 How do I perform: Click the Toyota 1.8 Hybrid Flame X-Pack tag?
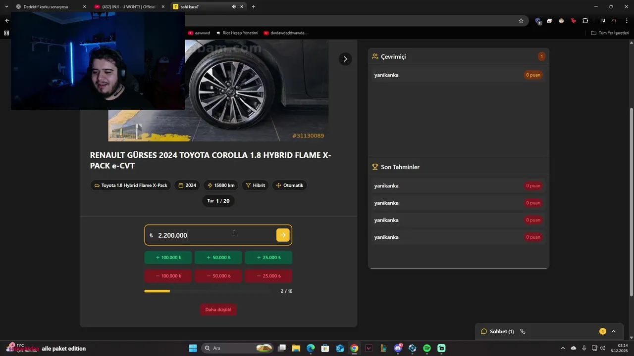coord(131,185)
